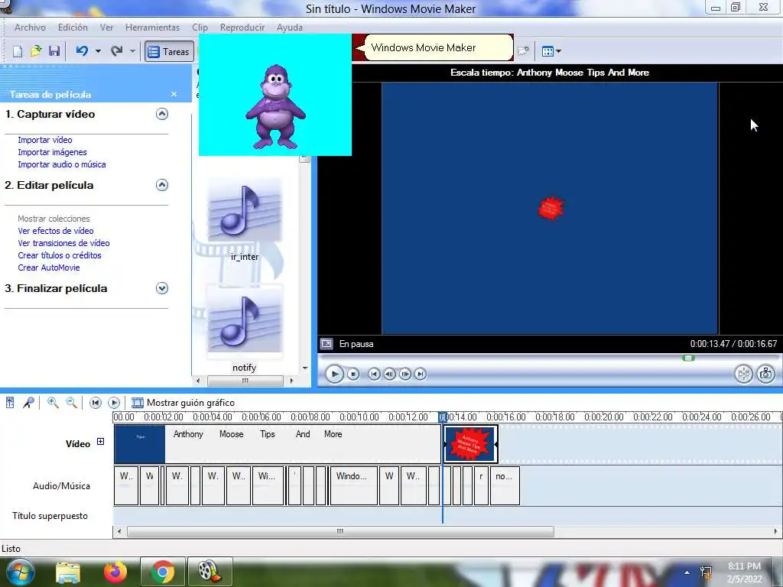783x587 pixels.
Task: Stop the preview playback
Action: click(353, 374)
